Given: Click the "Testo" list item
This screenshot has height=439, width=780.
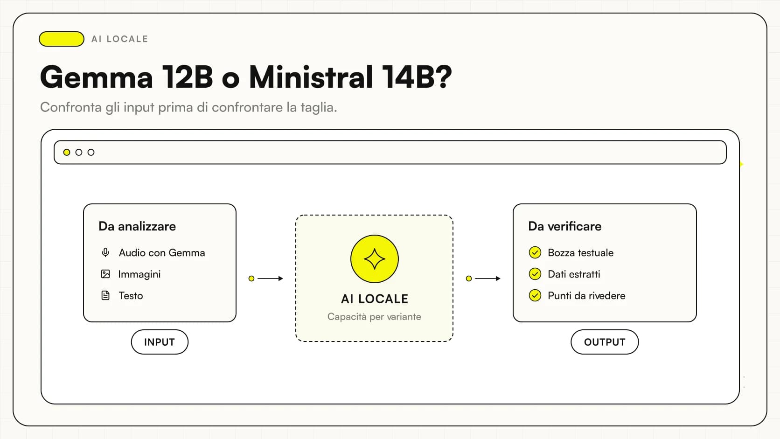Looking at the screenshot, I should 131,295.
